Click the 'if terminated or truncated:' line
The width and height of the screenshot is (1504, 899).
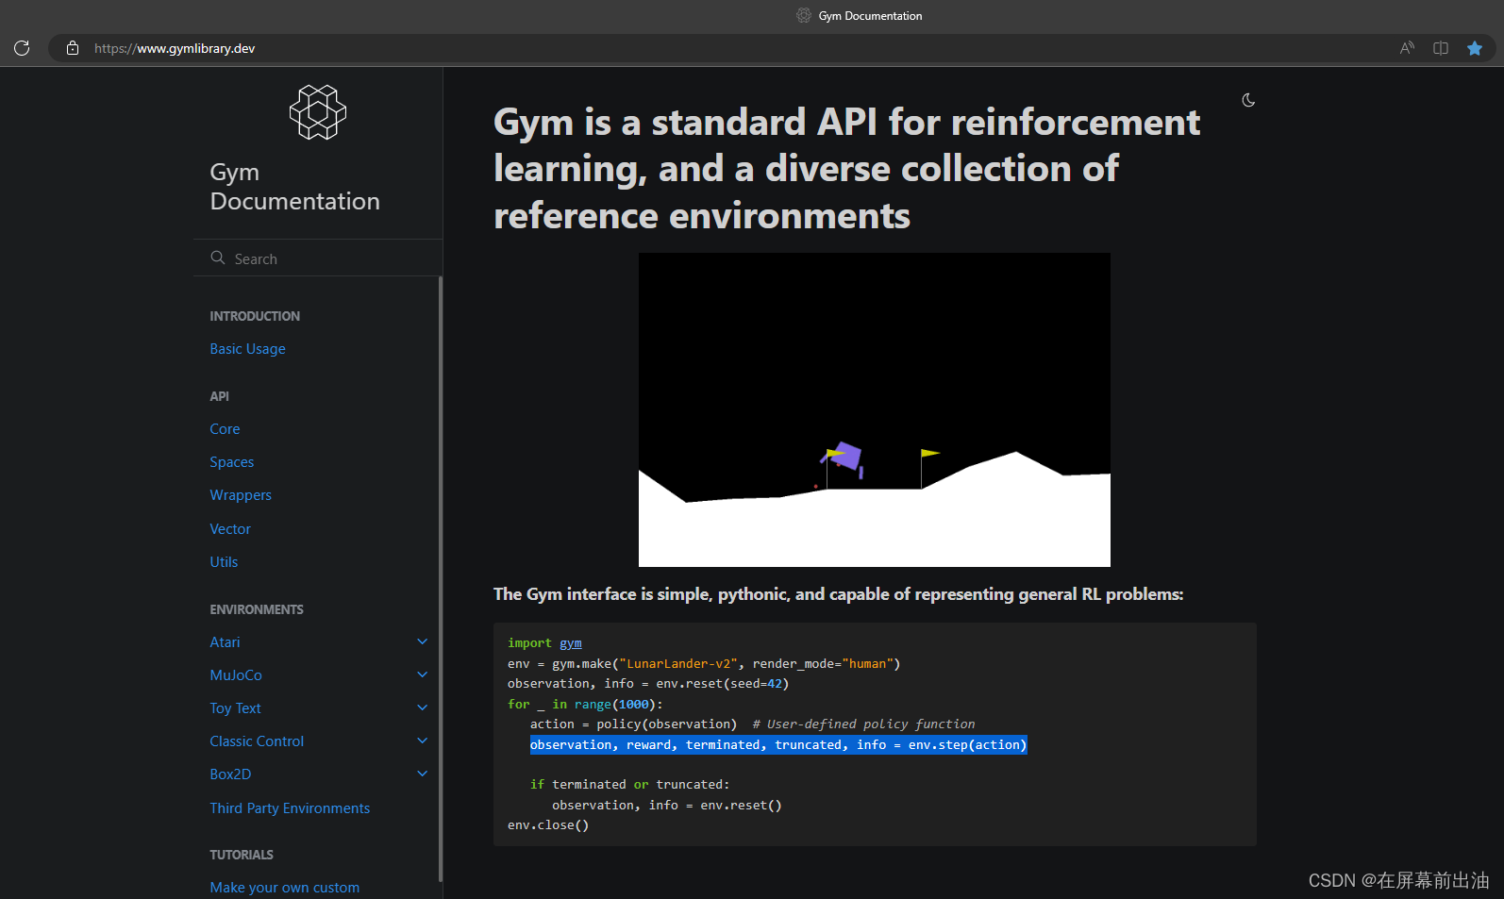pos(629,785)
